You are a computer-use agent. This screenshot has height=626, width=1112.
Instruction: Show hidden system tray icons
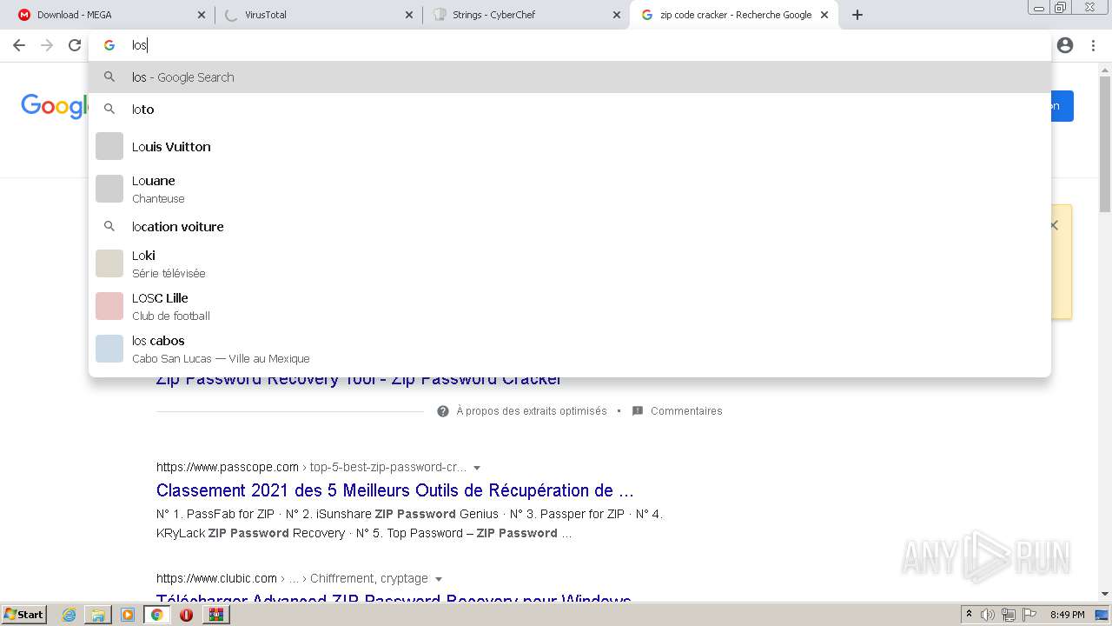[x=969, y=615]
